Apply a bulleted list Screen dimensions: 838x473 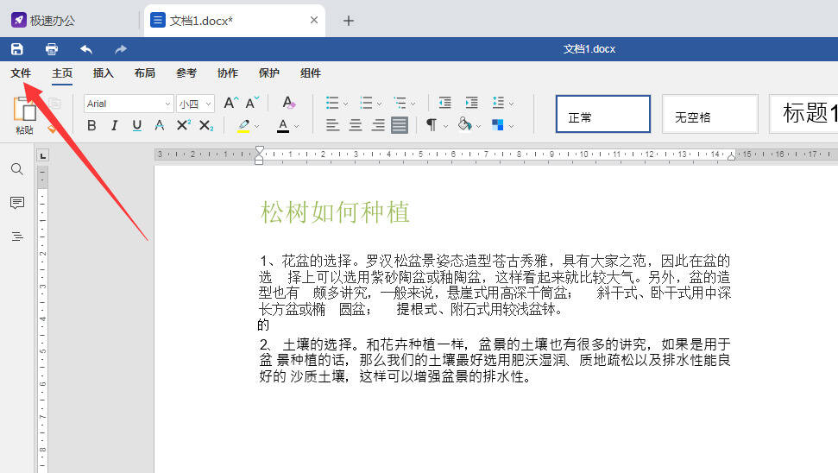332,103
